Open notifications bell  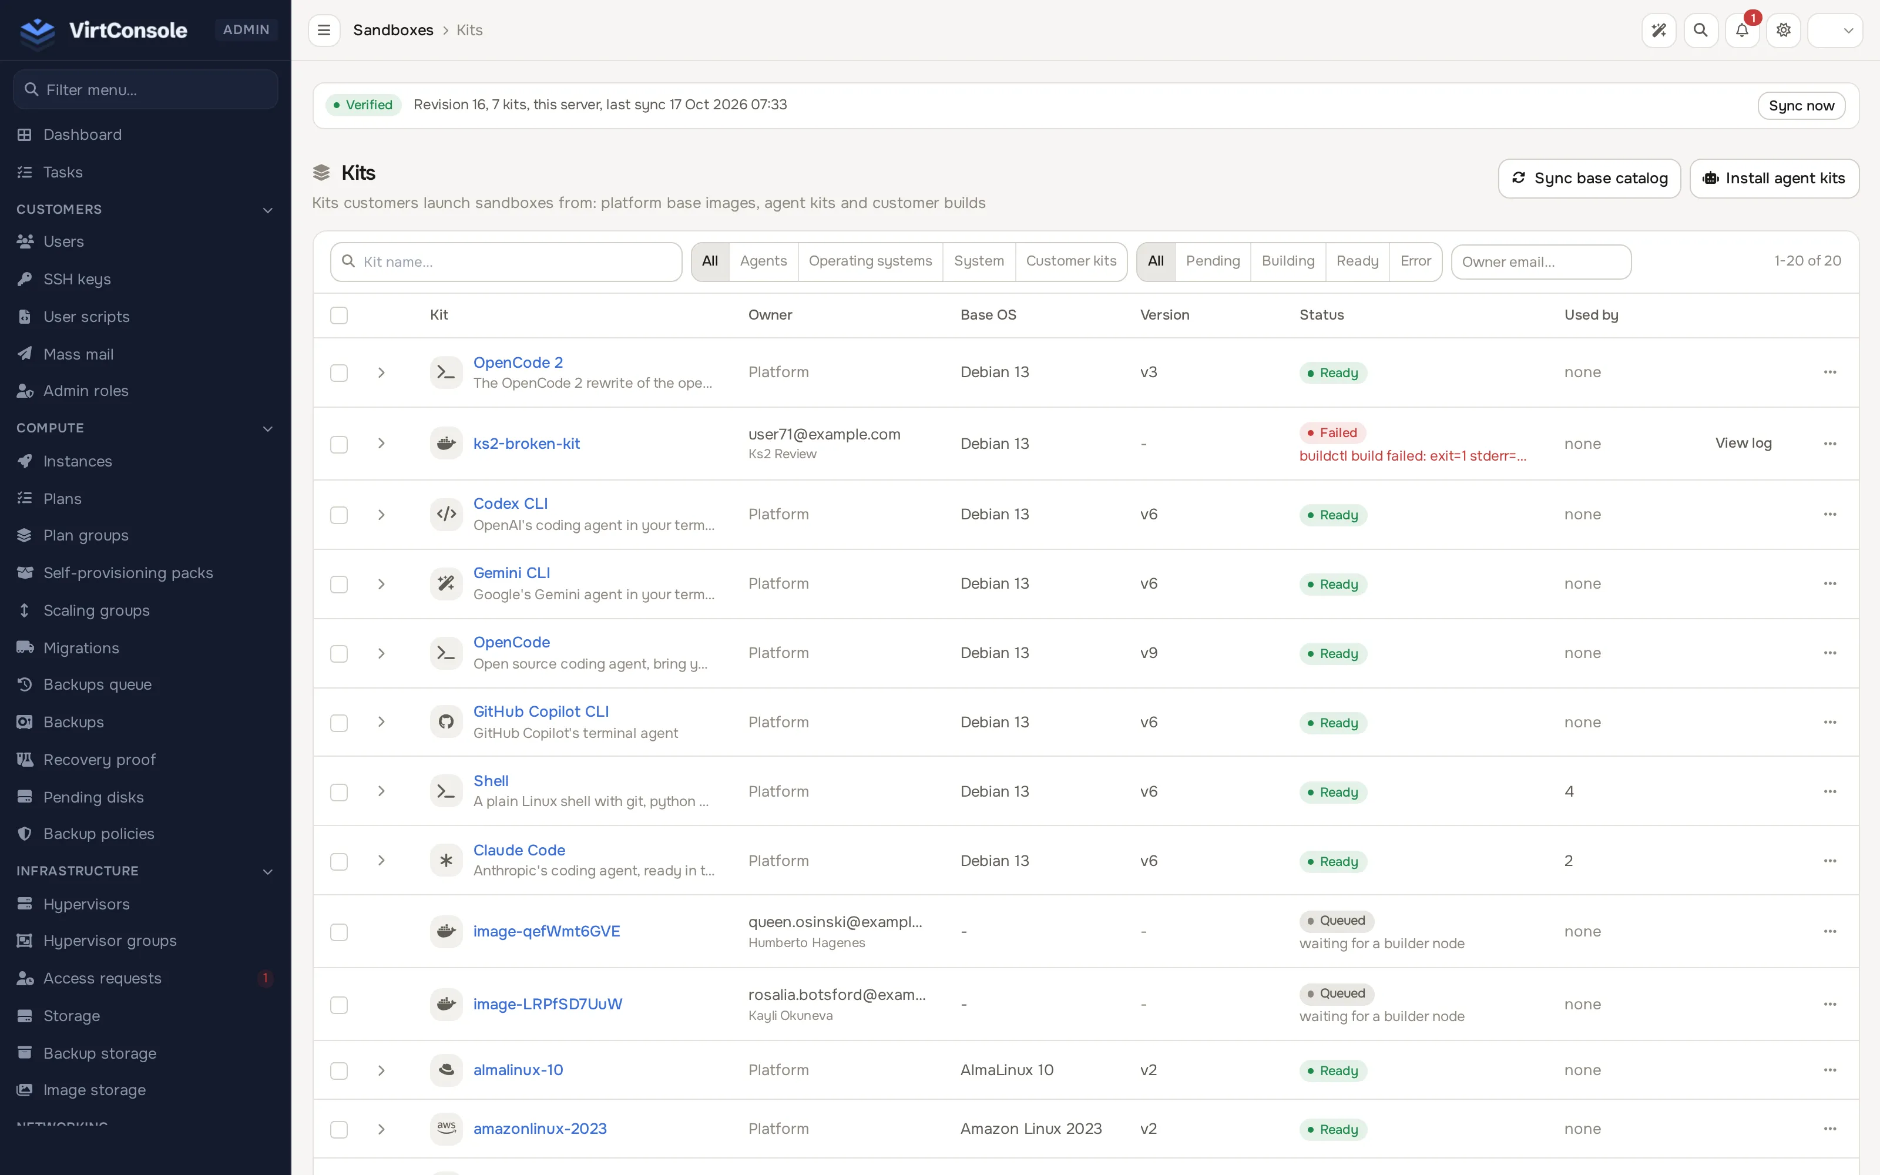(x=1742, y=31)
